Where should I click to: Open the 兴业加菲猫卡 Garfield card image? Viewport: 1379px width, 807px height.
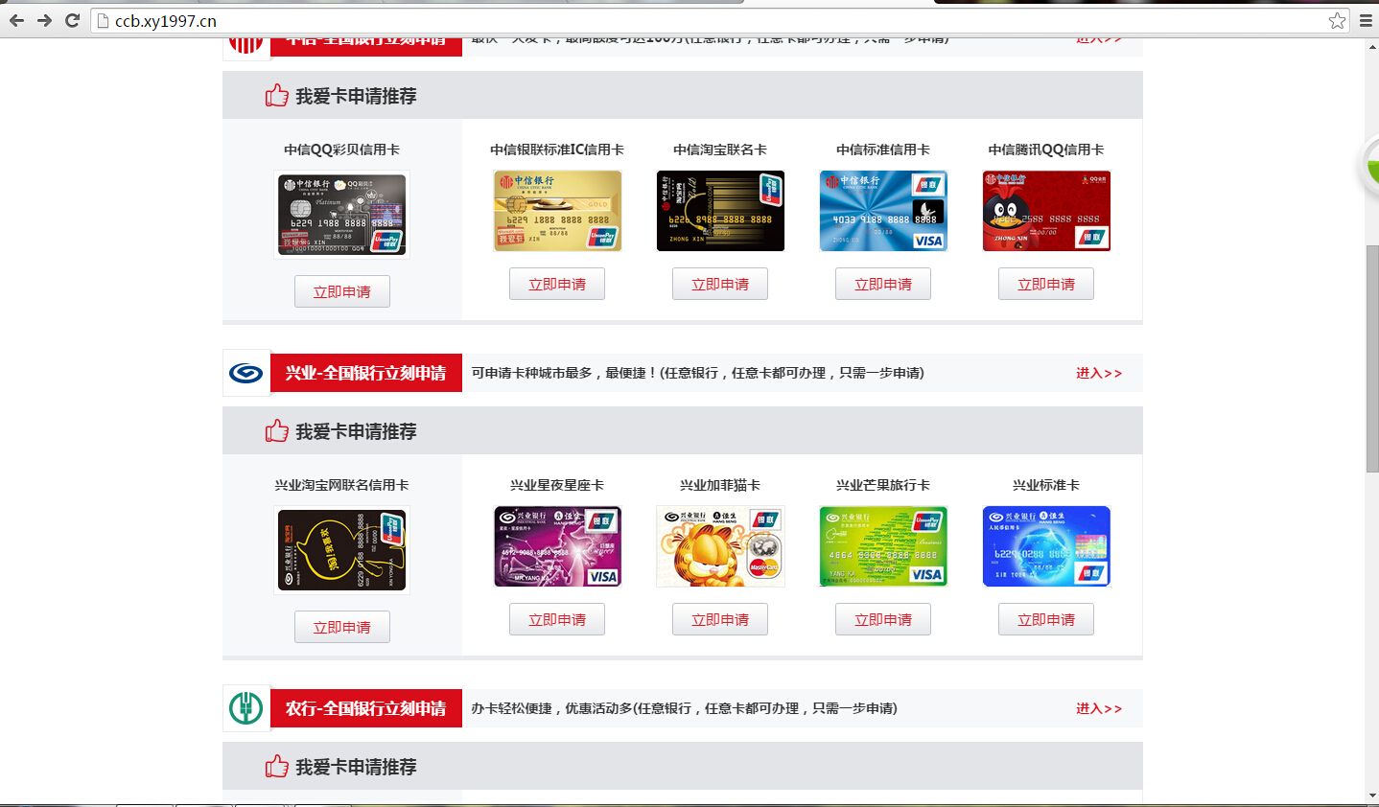(720, 546)
